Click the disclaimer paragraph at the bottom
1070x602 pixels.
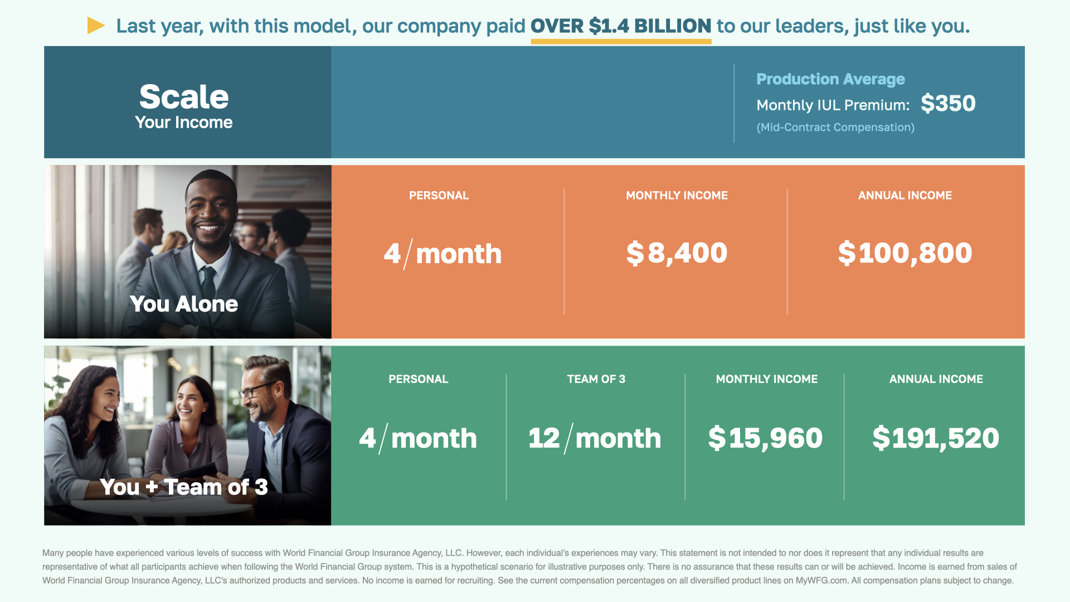[529, 566]
